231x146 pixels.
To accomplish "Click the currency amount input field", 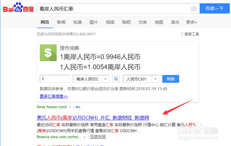I will [x=55, y=79].
